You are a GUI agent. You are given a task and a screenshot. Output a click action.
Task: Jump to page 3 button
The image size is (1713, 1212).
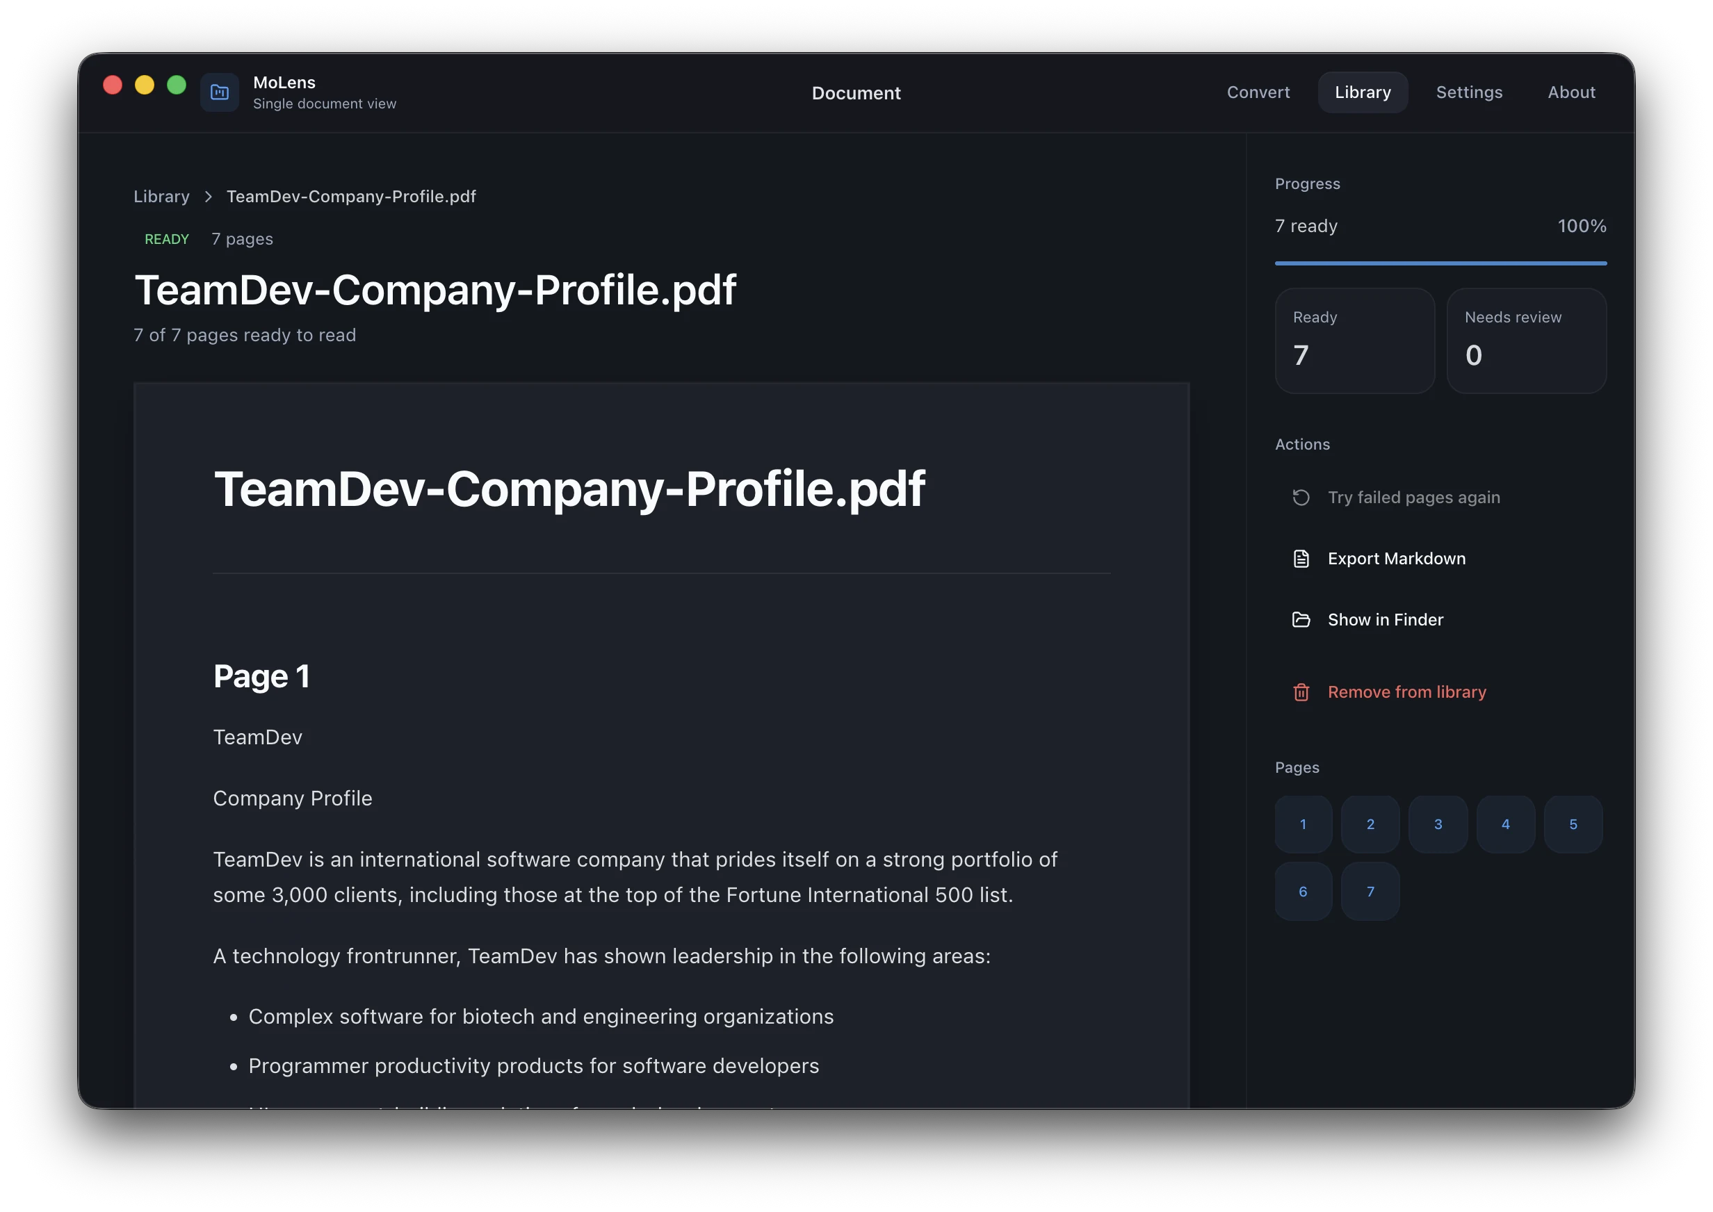tap(1438, 825)
